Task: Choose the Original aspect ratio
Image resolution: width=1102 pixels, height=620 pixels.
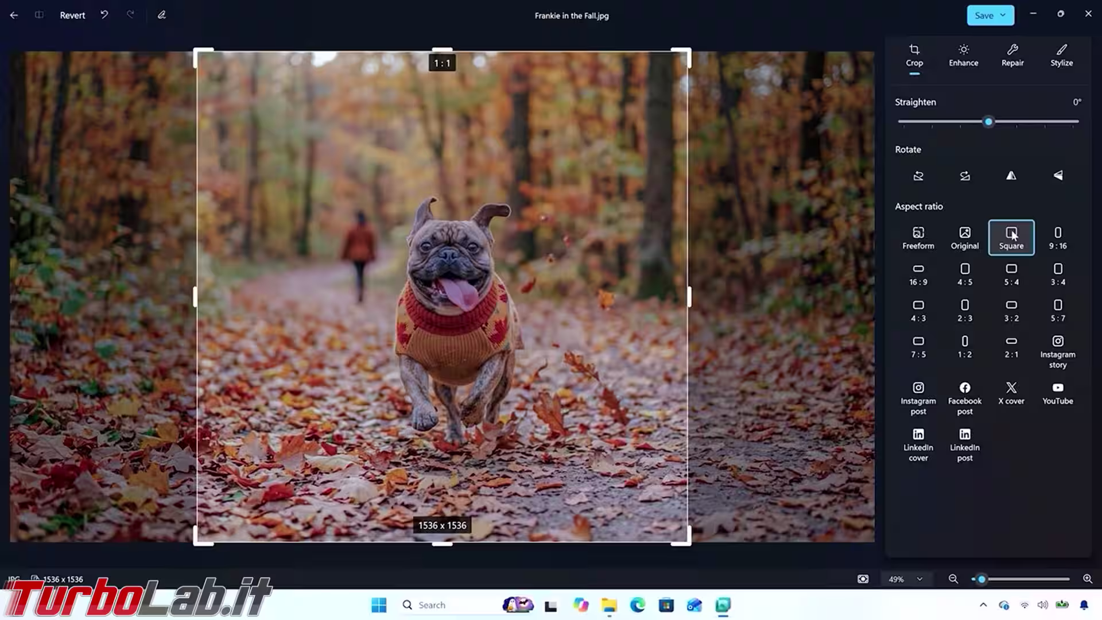Action: (x=965, y=238)
